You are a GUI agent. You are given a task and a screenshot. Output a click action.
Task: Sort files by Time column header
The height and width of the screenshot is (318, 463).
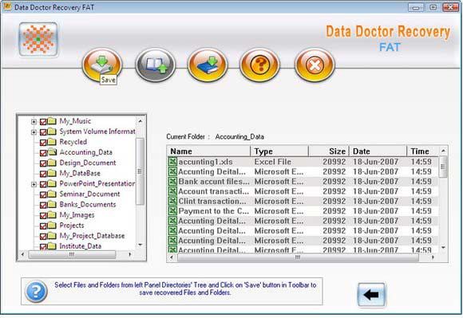click(x=423, y=151)
